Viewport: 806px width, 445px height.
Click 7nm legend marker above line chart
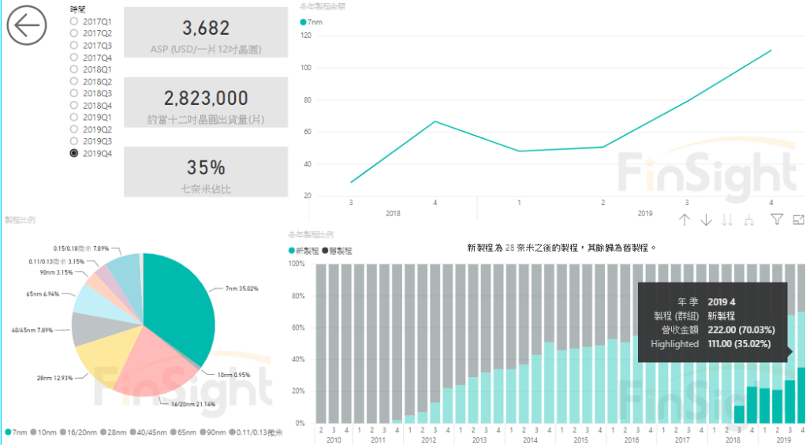pos(304,22)
